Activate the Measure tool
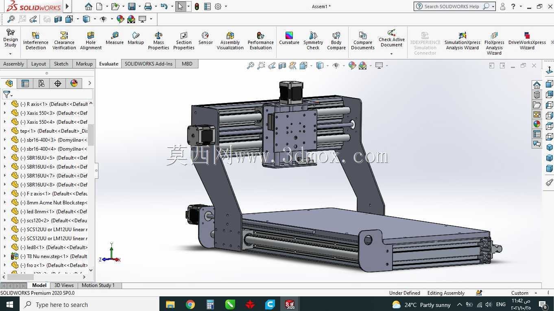The image size is (554, 311). [x=115, y=38]
